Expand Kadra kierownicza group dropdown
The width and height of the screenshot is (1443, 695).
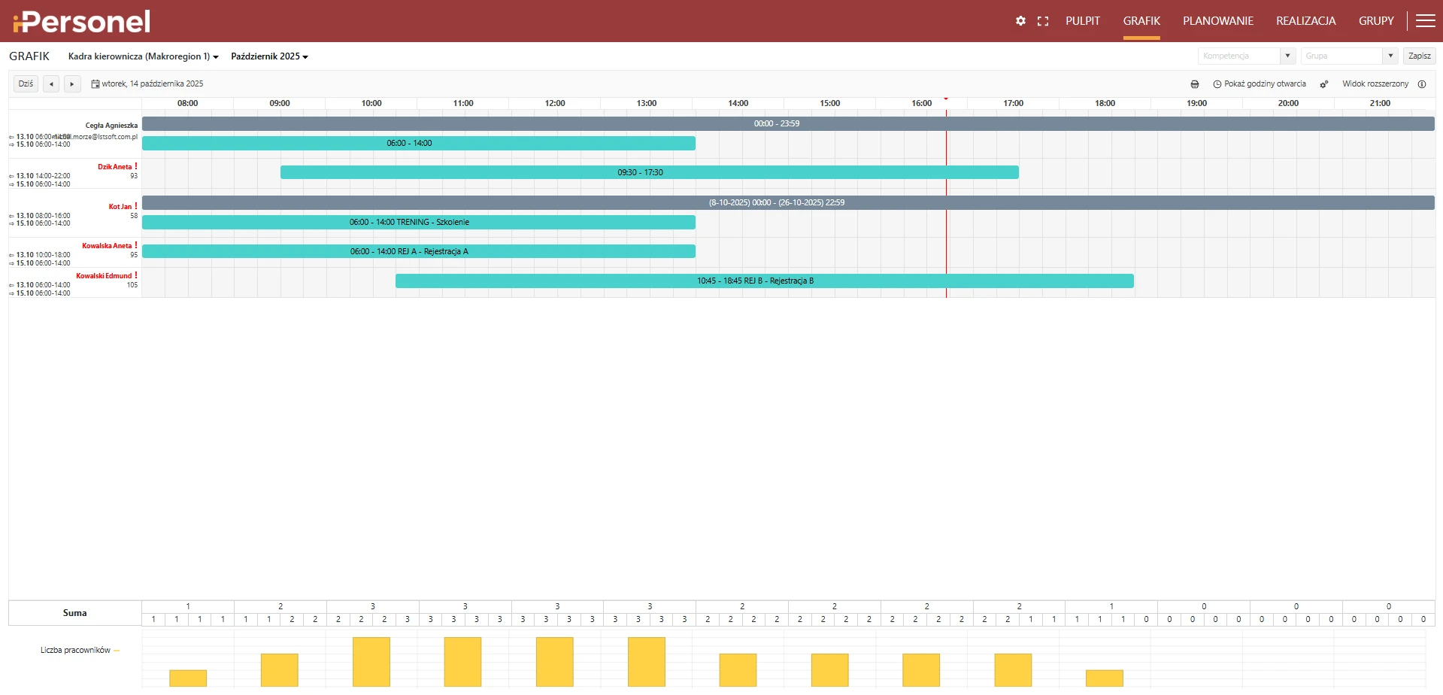pos(143,56)
